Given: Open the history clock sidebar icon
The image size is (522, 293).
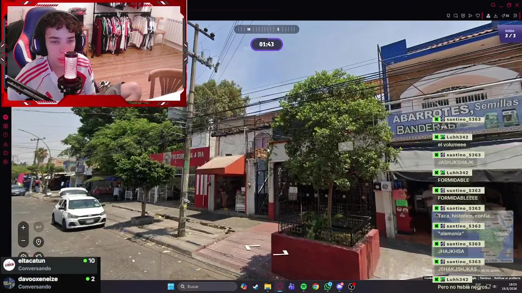Looking at the screenshot, I should point(5,135).
